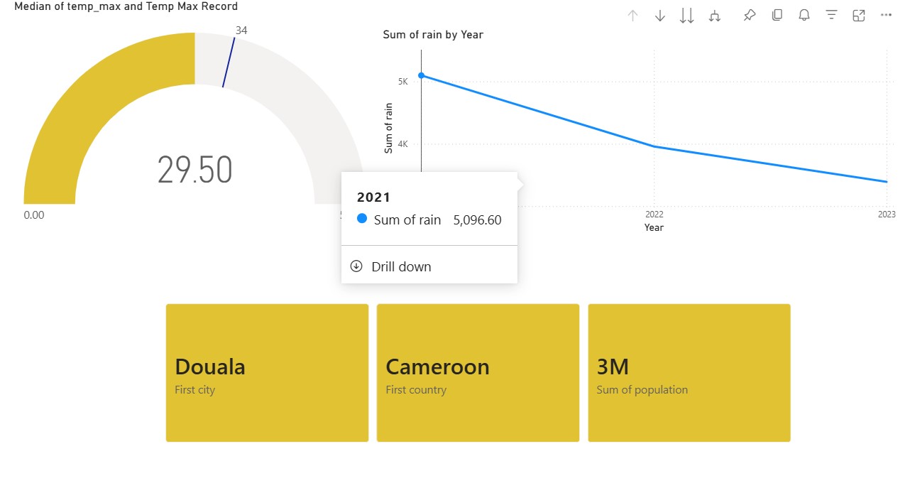Viewport: 910px width, 488px height.
Task: Pin the rain chart visual
Action: pos(750,15)
